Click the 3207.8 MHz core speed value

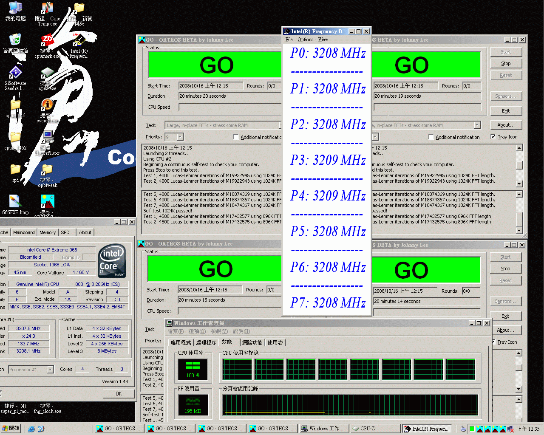click(x=28, y=328)
